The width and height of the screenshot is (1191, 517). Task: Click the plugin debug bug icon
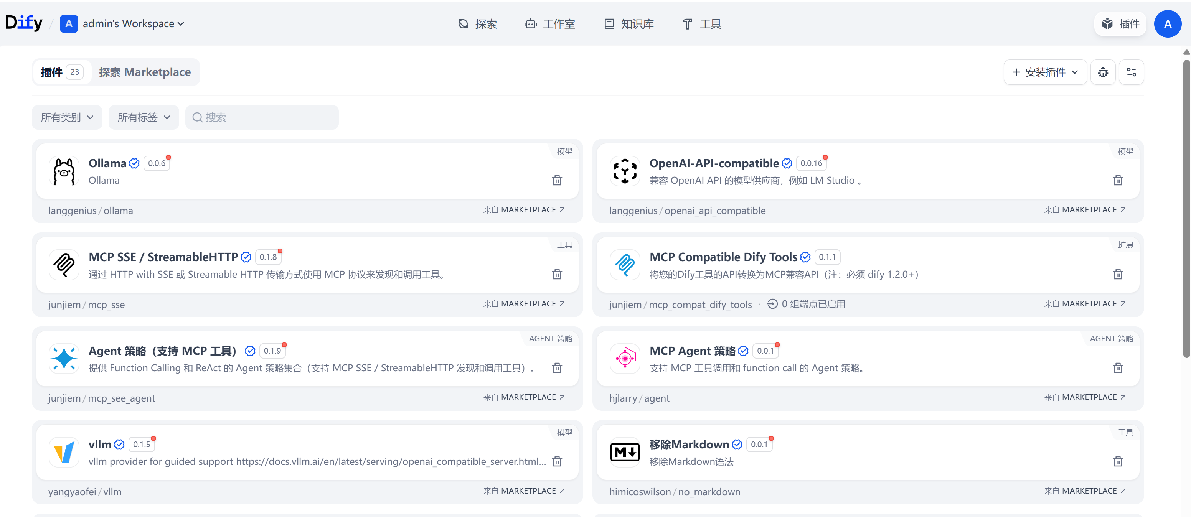point(1103,72)
